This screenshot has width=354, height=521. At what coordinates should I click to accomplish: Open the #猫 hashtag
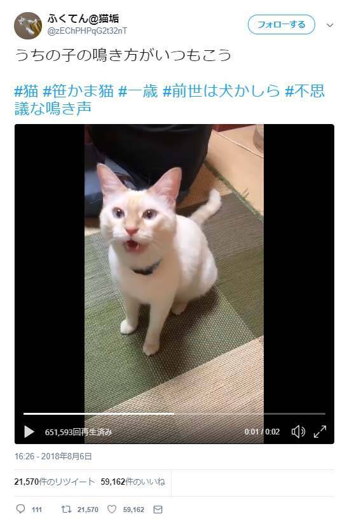coord(27,91)
